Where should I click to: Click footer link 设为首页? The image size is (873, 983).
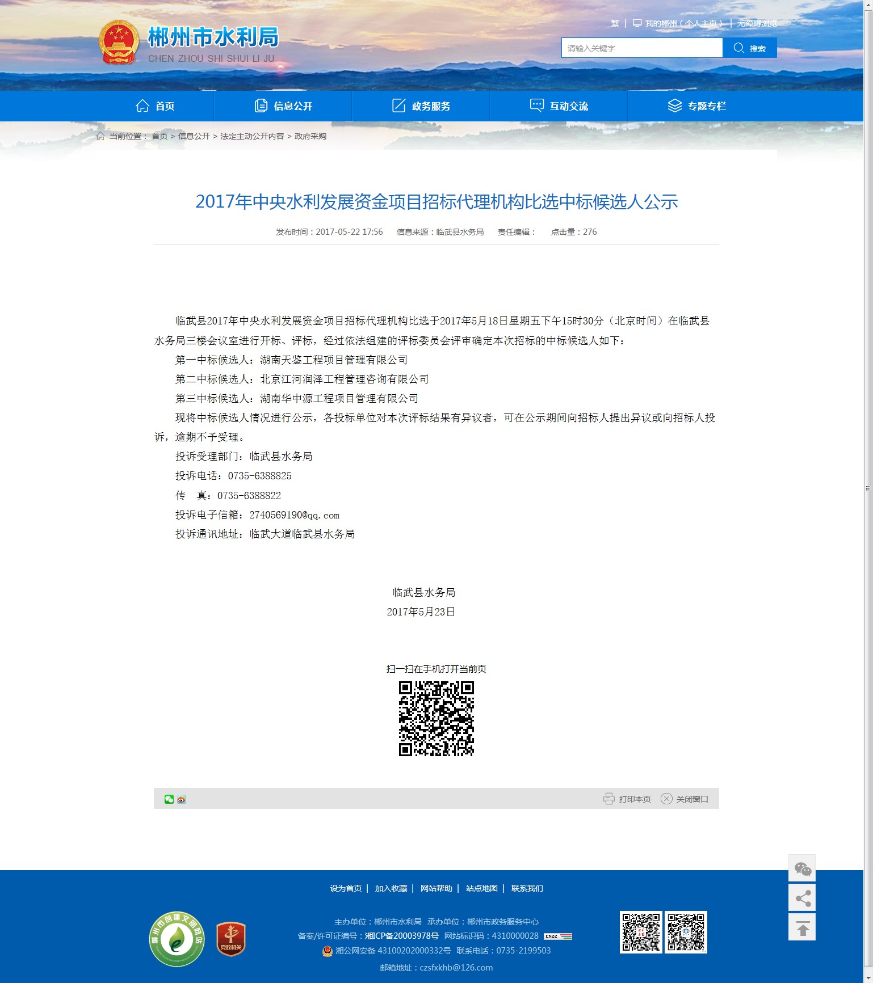(x=346, y=888)
